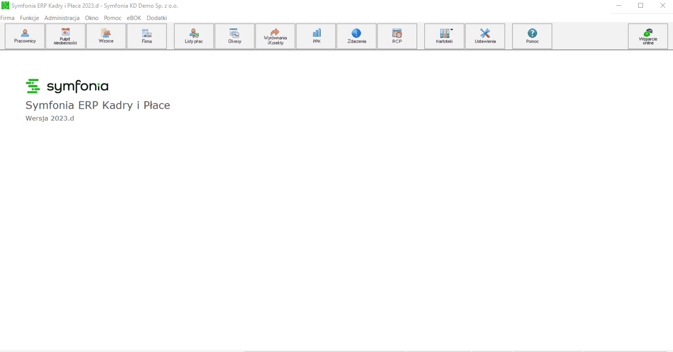Open the Wzorce templates module
The height and width of the screenshot is (352, 673).
106,36
